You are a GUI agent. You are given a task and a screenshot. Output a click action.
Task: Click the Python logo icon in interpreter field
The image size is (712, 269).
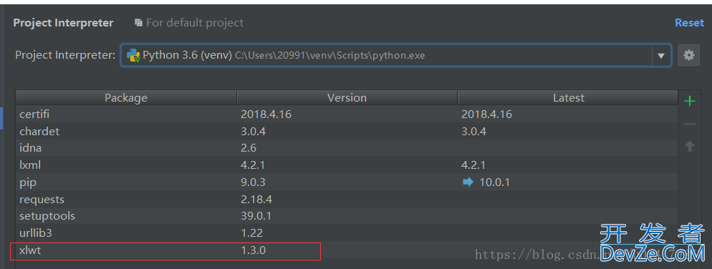coord(133,56)
